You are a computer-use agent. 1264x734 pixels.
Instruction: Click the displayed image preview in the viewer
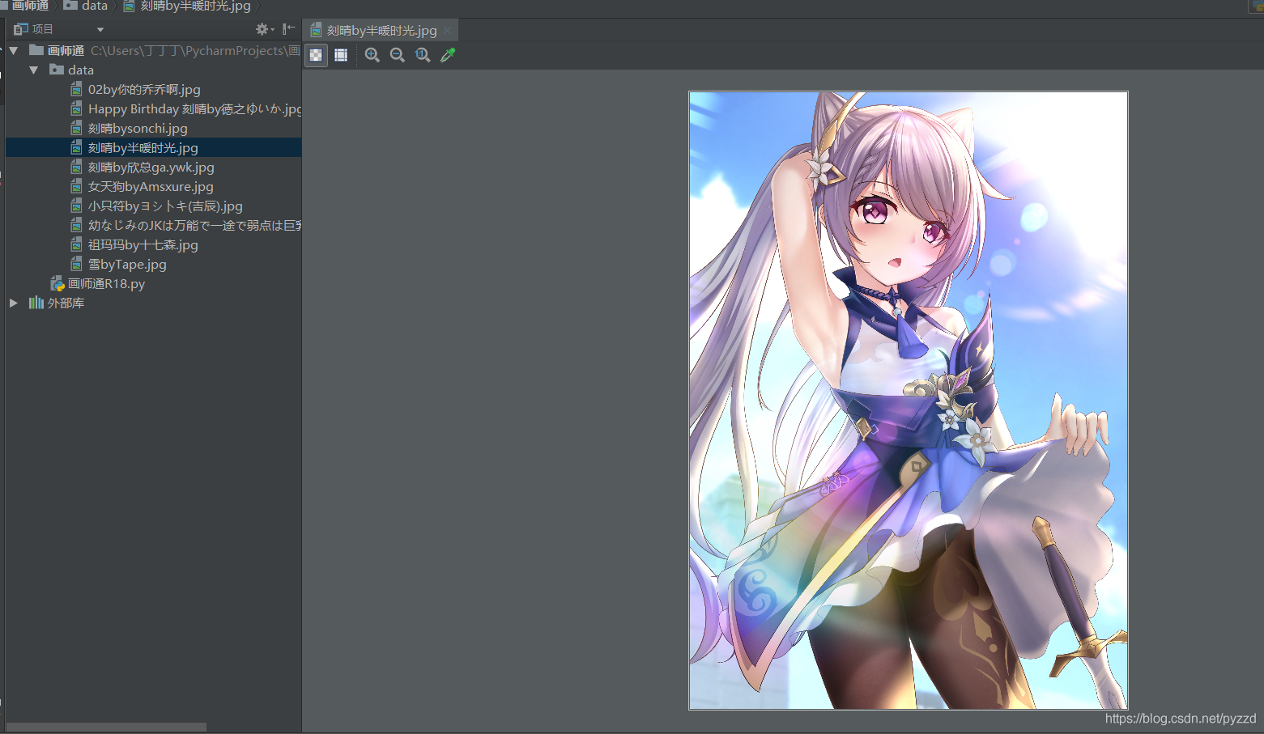[908, 401]
